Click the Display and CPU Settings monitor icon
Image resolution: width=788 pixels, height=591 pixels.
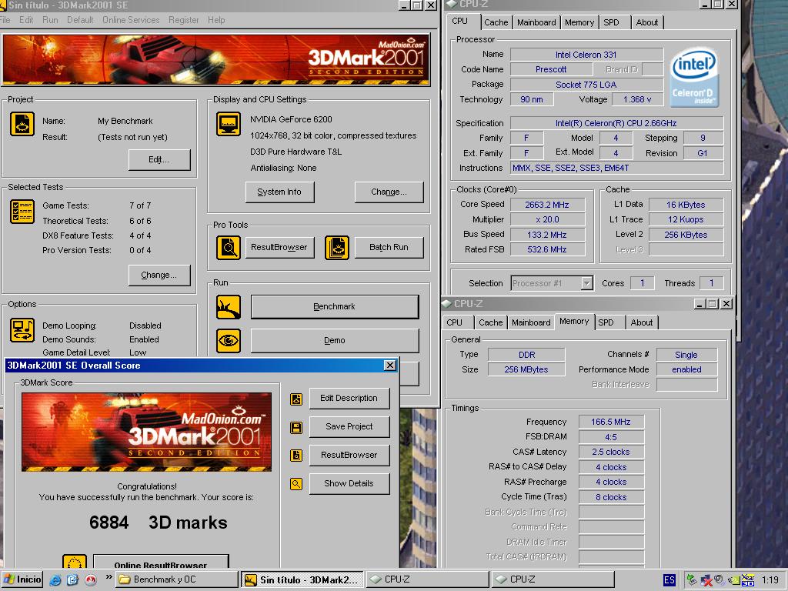pyautogui.click(x=229, y=124)
